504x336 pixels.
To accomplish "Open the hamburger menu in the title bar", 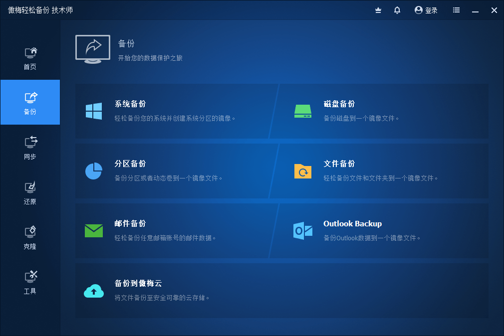I will pyautogui.click(x=456, y=10).
